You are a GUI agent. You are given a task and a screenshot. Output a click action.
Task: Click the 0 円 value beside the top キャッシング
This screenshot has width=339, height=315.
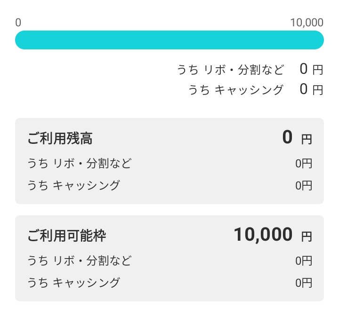click(x=311, y=89)
